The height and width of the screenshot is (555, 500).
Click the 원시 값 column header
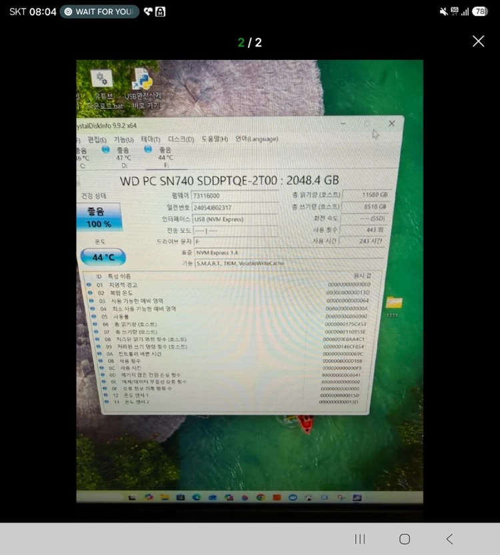362,275
